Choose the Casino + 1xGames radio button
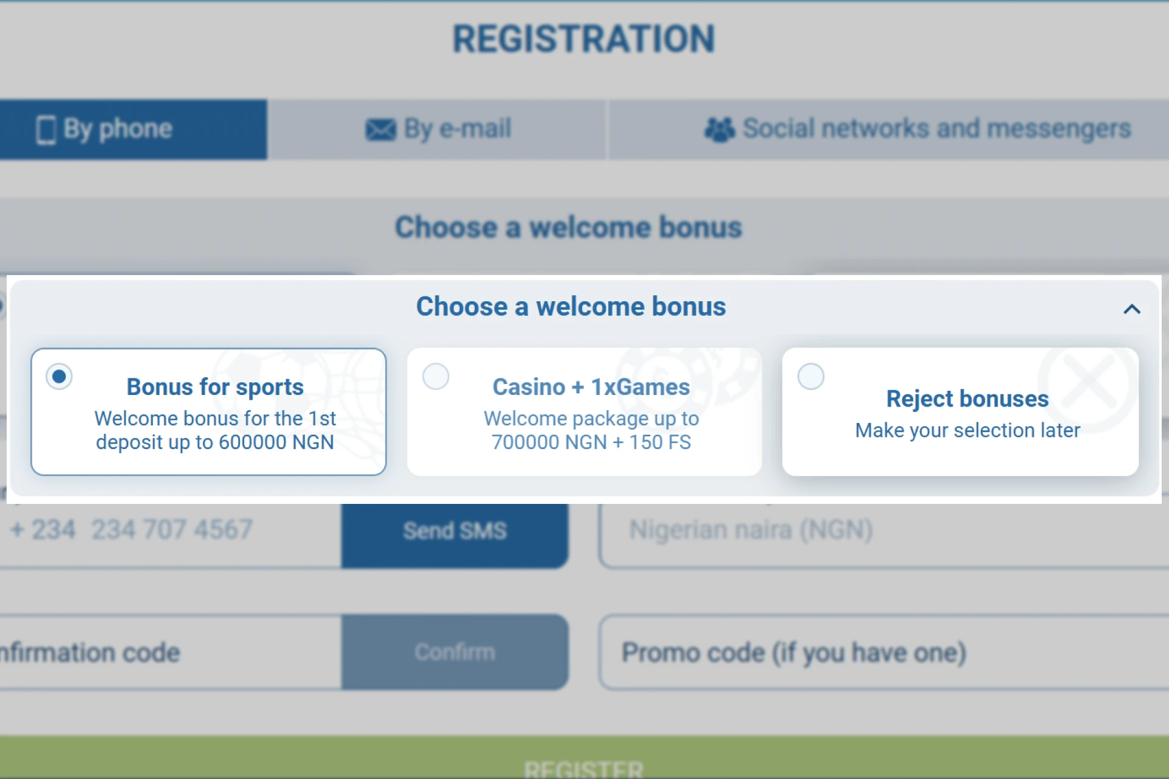Screen dimensions: 1169x779 [x=435, y=376]
